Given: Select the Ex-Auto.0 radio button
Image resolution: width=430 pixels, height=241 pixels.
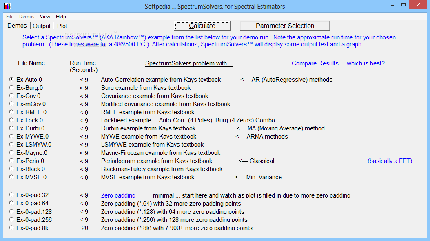Looking at the screenshot, I should 11,79.
